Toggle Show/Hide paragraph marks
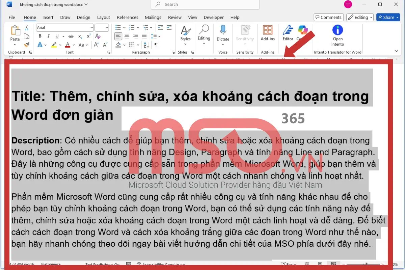This screenshot has width=405, height=270. [156, 45]
